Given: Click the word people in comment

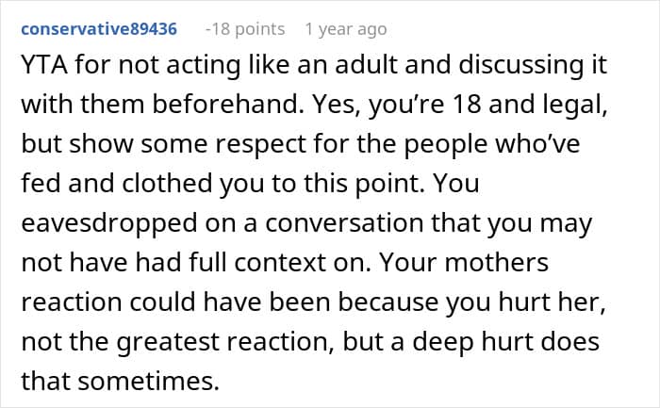Looking at the screenshot, I should 446,145.
